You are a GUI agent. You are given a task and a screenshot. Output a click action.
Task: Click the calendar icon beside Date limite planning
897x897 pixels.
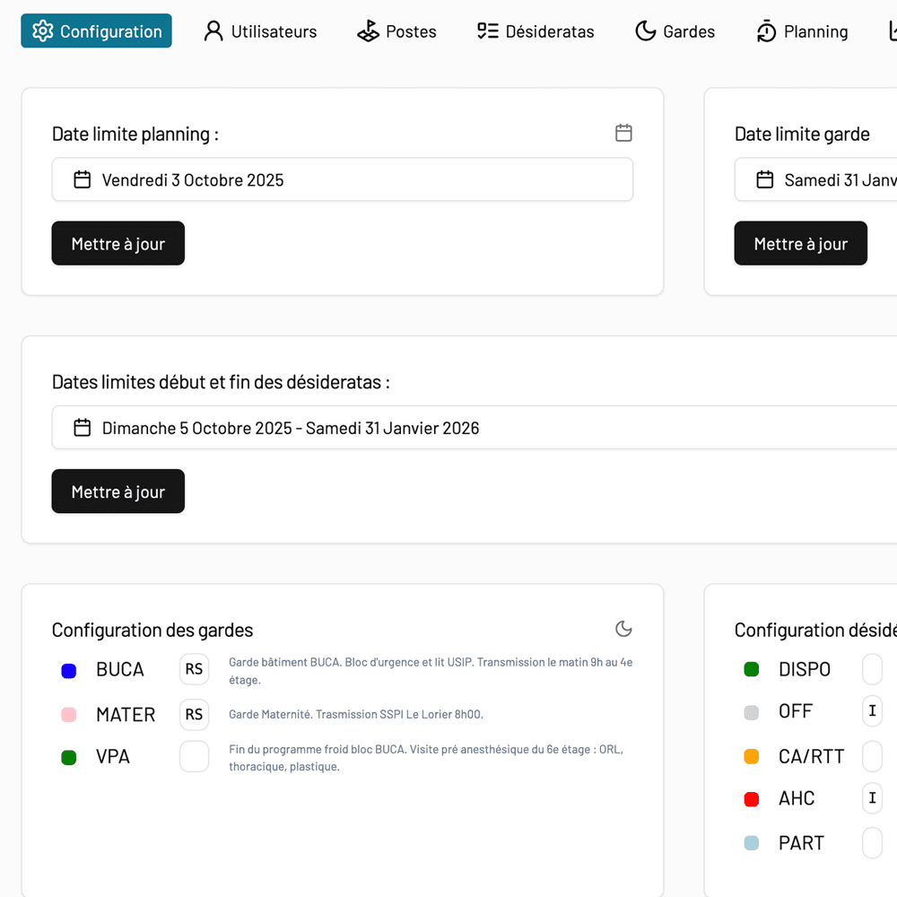coord(623,133)
